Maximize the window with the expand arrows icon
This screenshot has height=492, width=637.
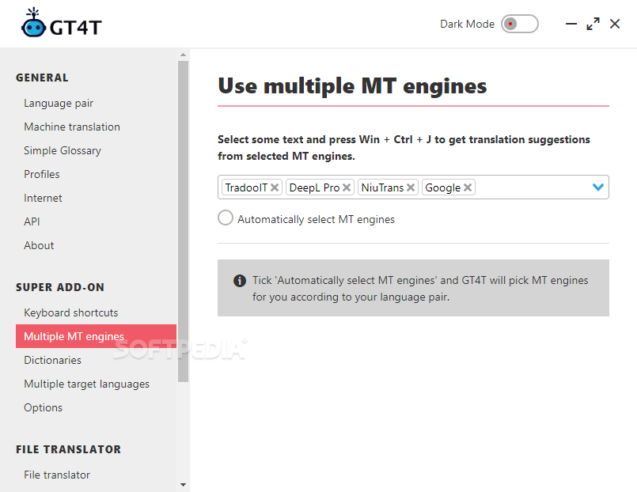[593, 24]
